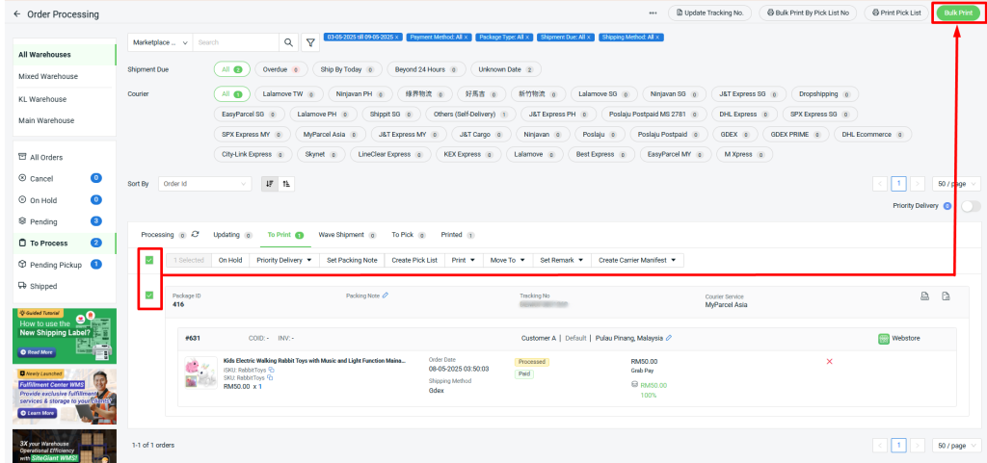The image size is (987, 463).
Task: Click the search magnifier icon
Action: 288,42
